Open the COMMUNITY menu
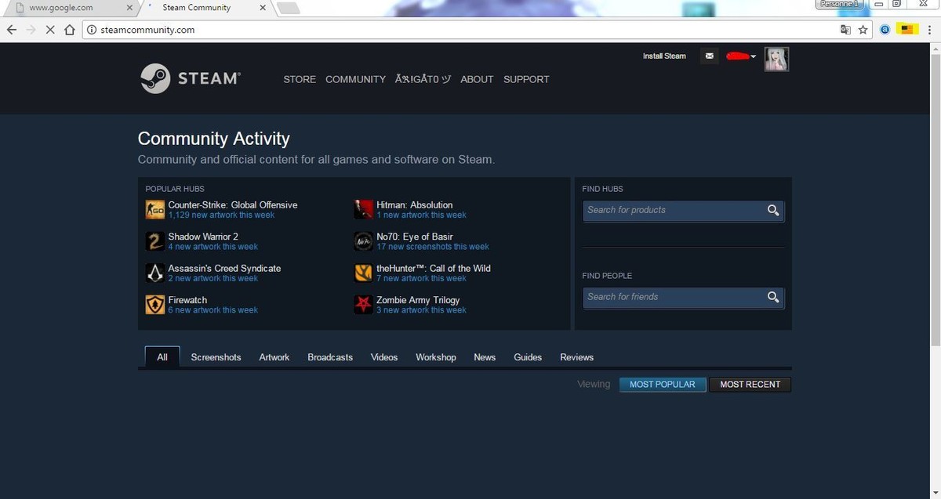The height and width of the screenshot is (499, 941). [355, 79]
